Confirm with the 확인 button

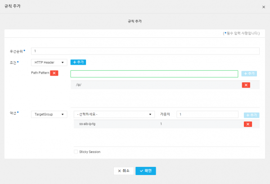(145, 171)
